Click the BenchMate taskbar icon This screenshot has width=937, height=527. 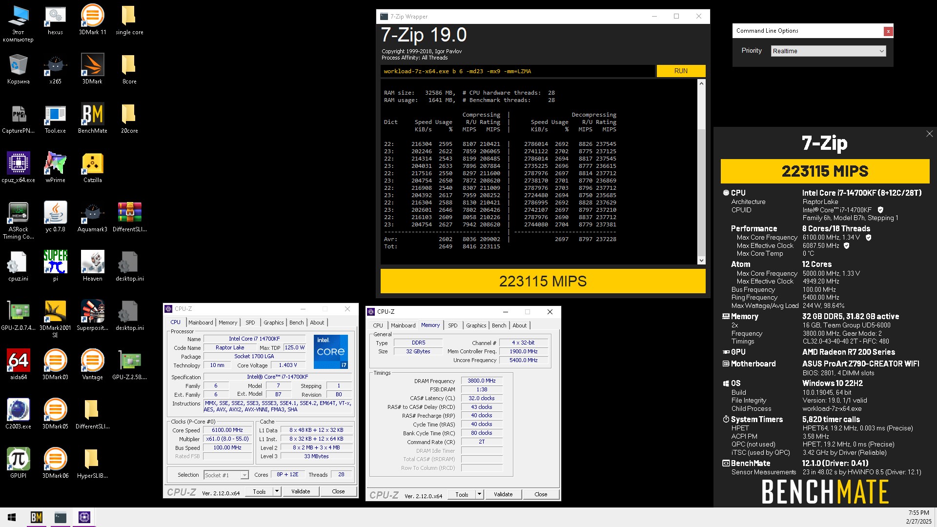(37, 517)
